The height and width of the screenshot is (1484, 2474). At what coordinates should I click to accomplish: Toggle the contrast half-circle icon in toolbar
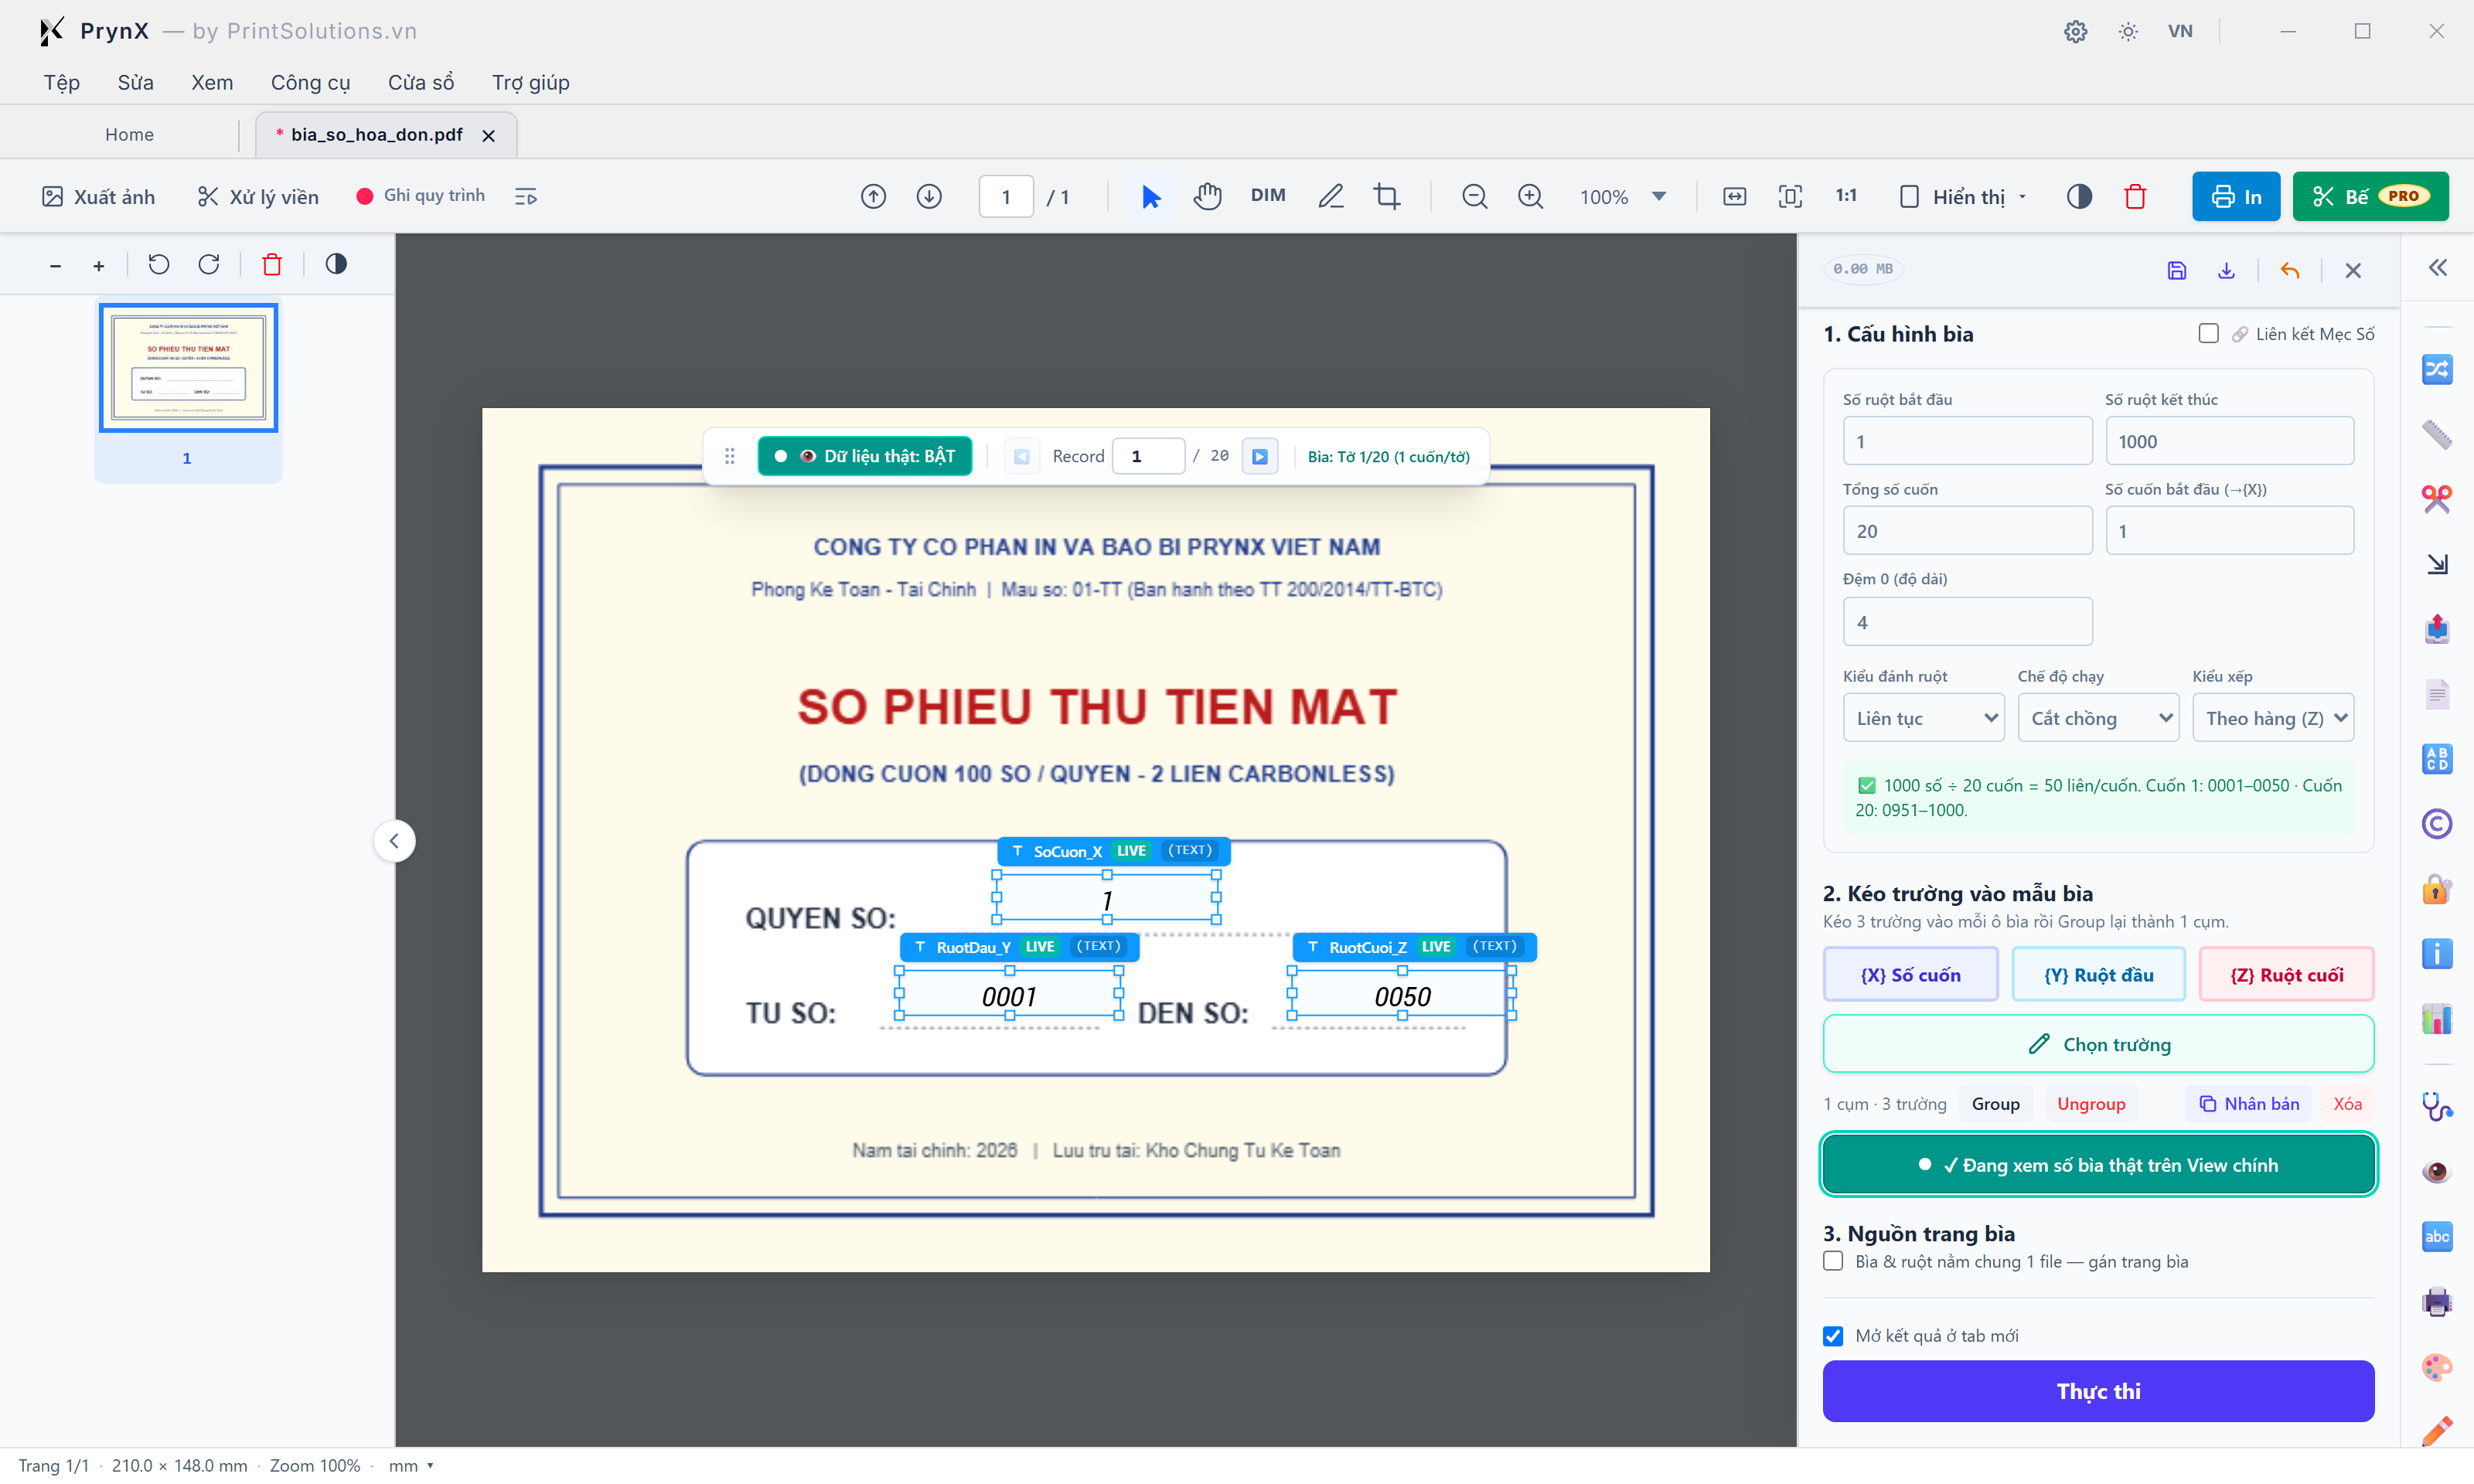tap(2078, 196)
